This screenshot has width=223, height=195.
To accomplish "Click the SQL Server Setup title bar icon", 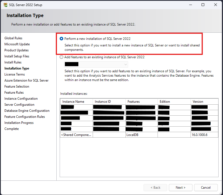I will pyautogui.click(x=5, y=5).
